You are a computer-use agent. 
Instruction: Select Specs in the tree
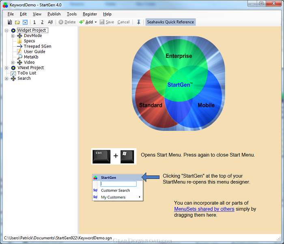pos(29,41)
